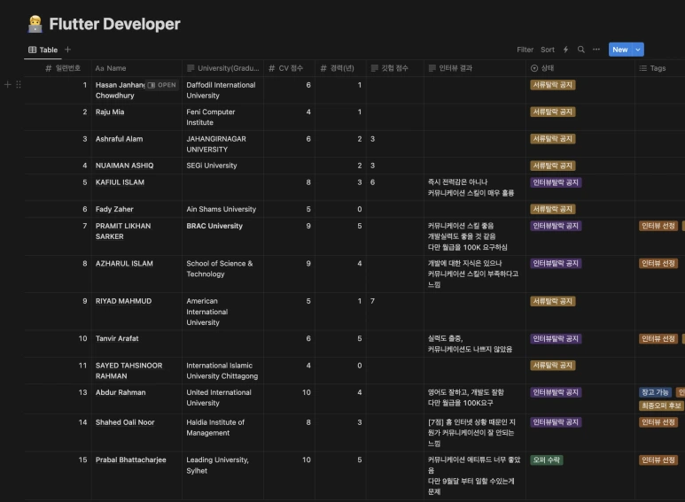Click the name Tanvir Arafat
Viewport: 685px width, 502px height.
pyautogui.click(x=117, y=338)
